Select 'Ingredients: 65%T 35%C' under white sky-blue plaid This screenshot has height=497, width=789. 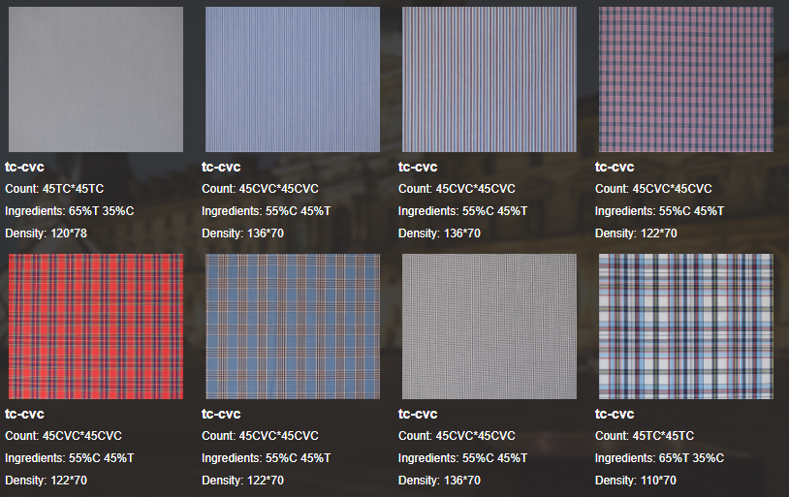pos(660,457)
